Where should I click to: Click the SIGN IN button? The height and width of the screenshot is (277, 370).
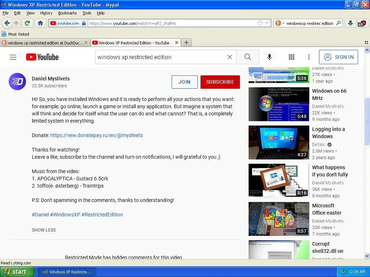[338, 57]
